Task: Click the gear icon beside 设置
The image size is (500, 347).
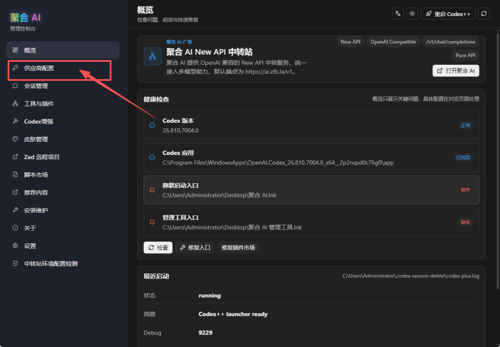Action: point(15,246)
